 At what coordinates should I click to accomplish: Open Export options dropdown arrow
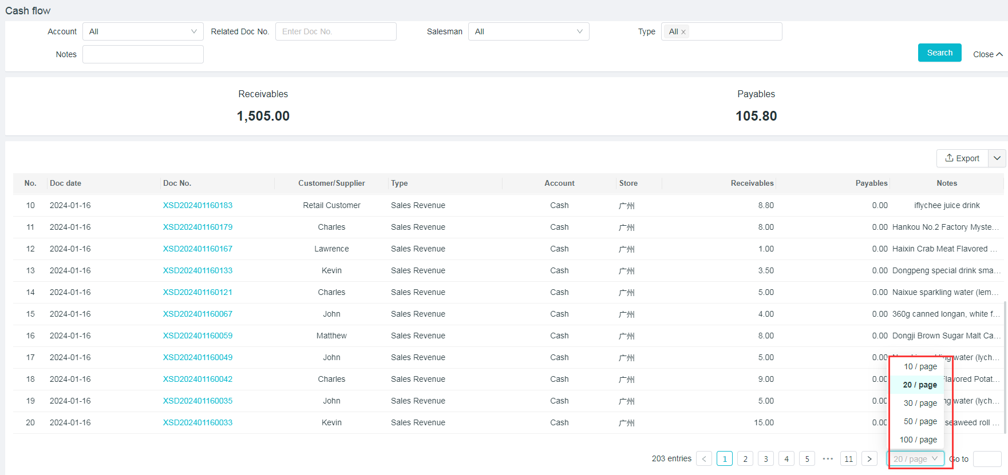pos(997,158)
